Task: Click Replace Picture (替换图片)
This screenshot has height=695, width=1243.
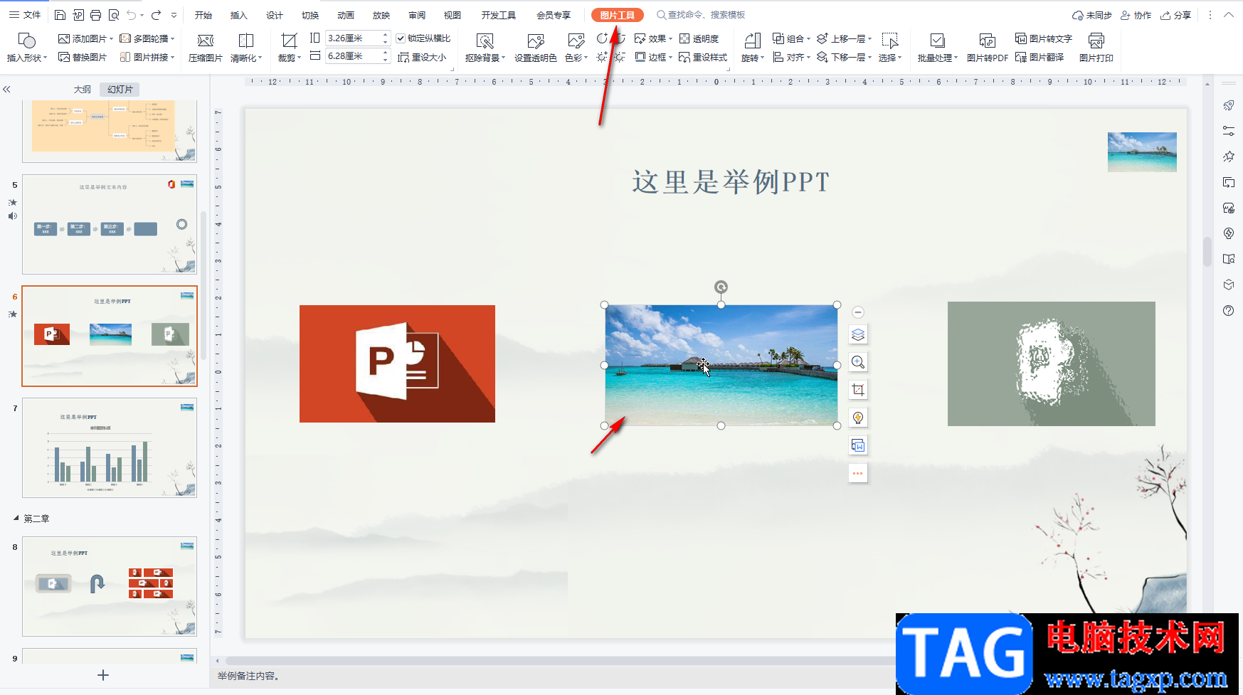Action: click(83, 58)
